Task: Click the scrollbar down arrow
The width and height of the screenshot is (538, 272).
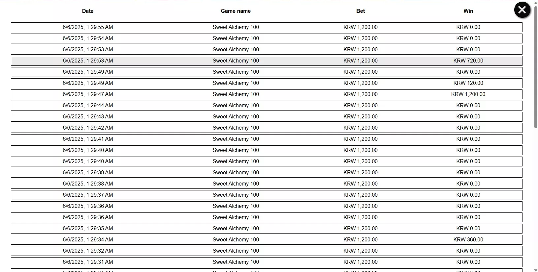Action: pos(536,270)
